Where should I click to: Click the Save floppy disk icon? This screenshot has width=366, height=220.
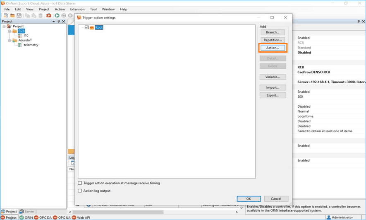(19, 15)
